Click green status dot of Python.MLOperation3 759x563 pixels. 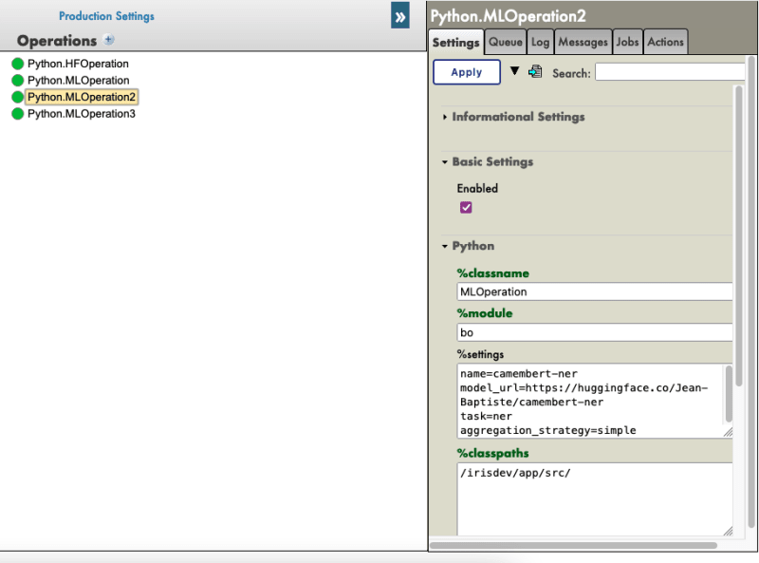point(17,114)
